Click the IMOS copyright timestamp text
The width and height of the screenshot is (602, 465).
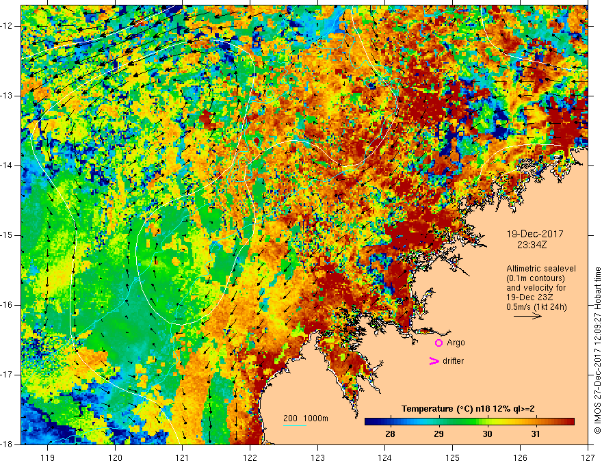coord(597,351)
